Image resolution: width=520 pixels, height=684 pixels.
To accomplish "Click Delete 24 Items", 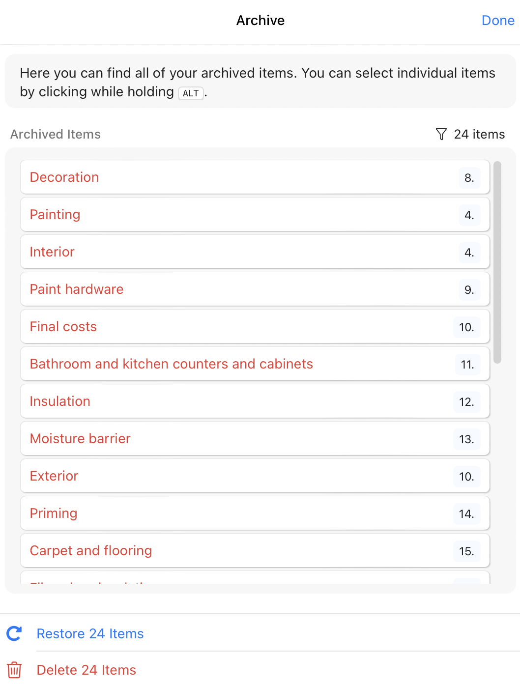I will [x=86, y=670].
